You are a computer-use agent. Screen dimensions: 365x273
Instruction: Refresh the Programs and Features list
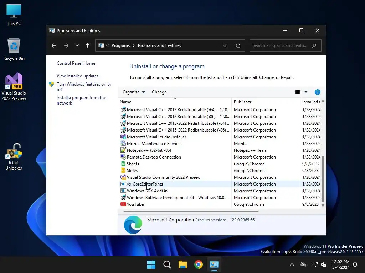238,46
